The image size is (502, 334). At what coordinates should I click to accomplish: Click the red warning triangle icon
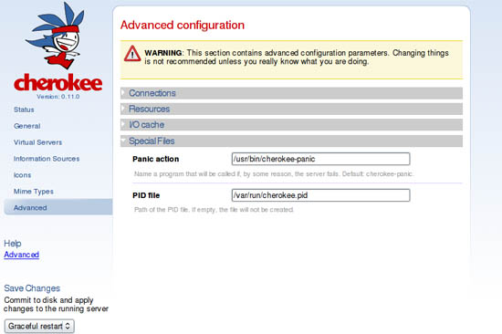coord(132,54)
